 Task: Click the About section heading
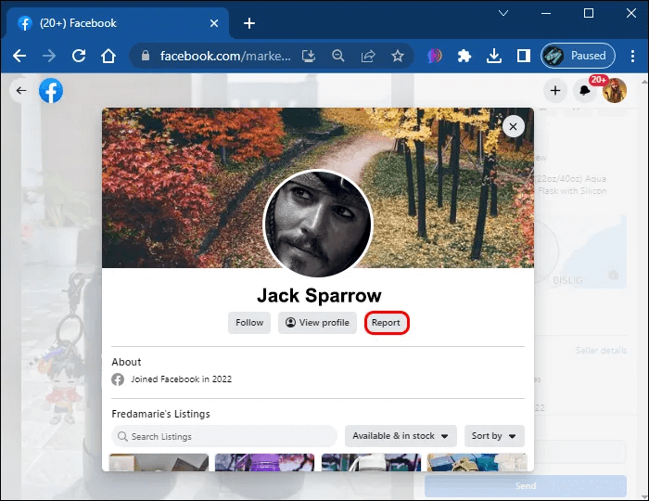coord(126,362)
